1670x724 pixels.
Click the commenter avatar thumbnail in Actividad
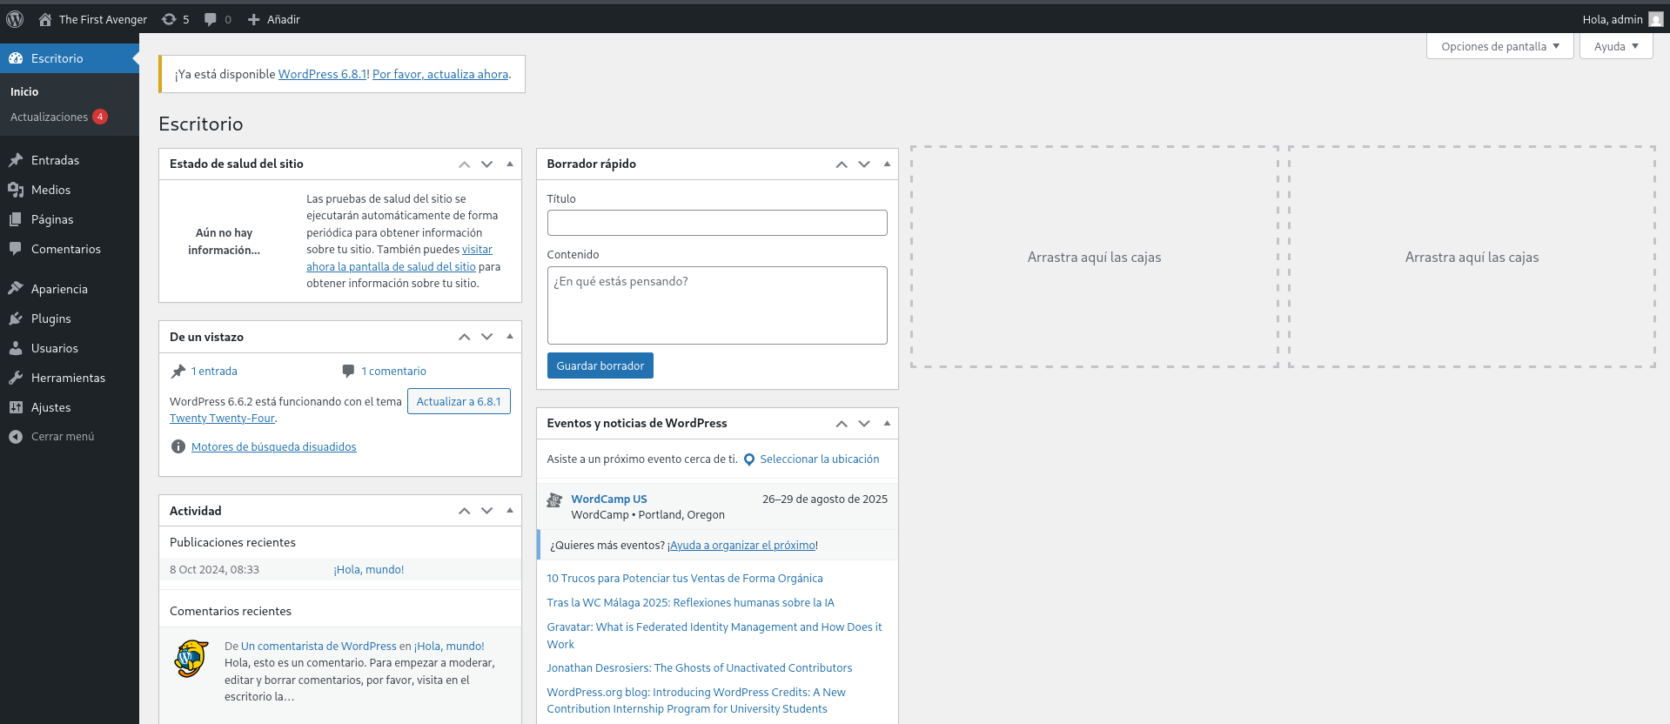pos(191,659)
